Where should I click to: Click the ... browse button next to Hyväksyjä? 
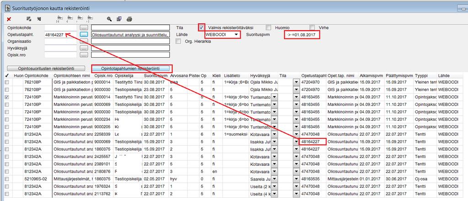coord(84,48)
